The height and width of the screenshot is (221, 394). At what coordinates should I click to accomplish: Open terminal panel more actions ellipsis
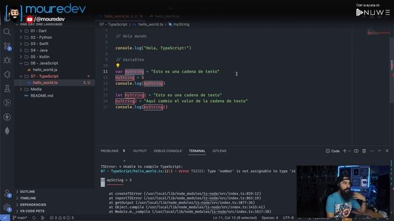click(372, 151)
